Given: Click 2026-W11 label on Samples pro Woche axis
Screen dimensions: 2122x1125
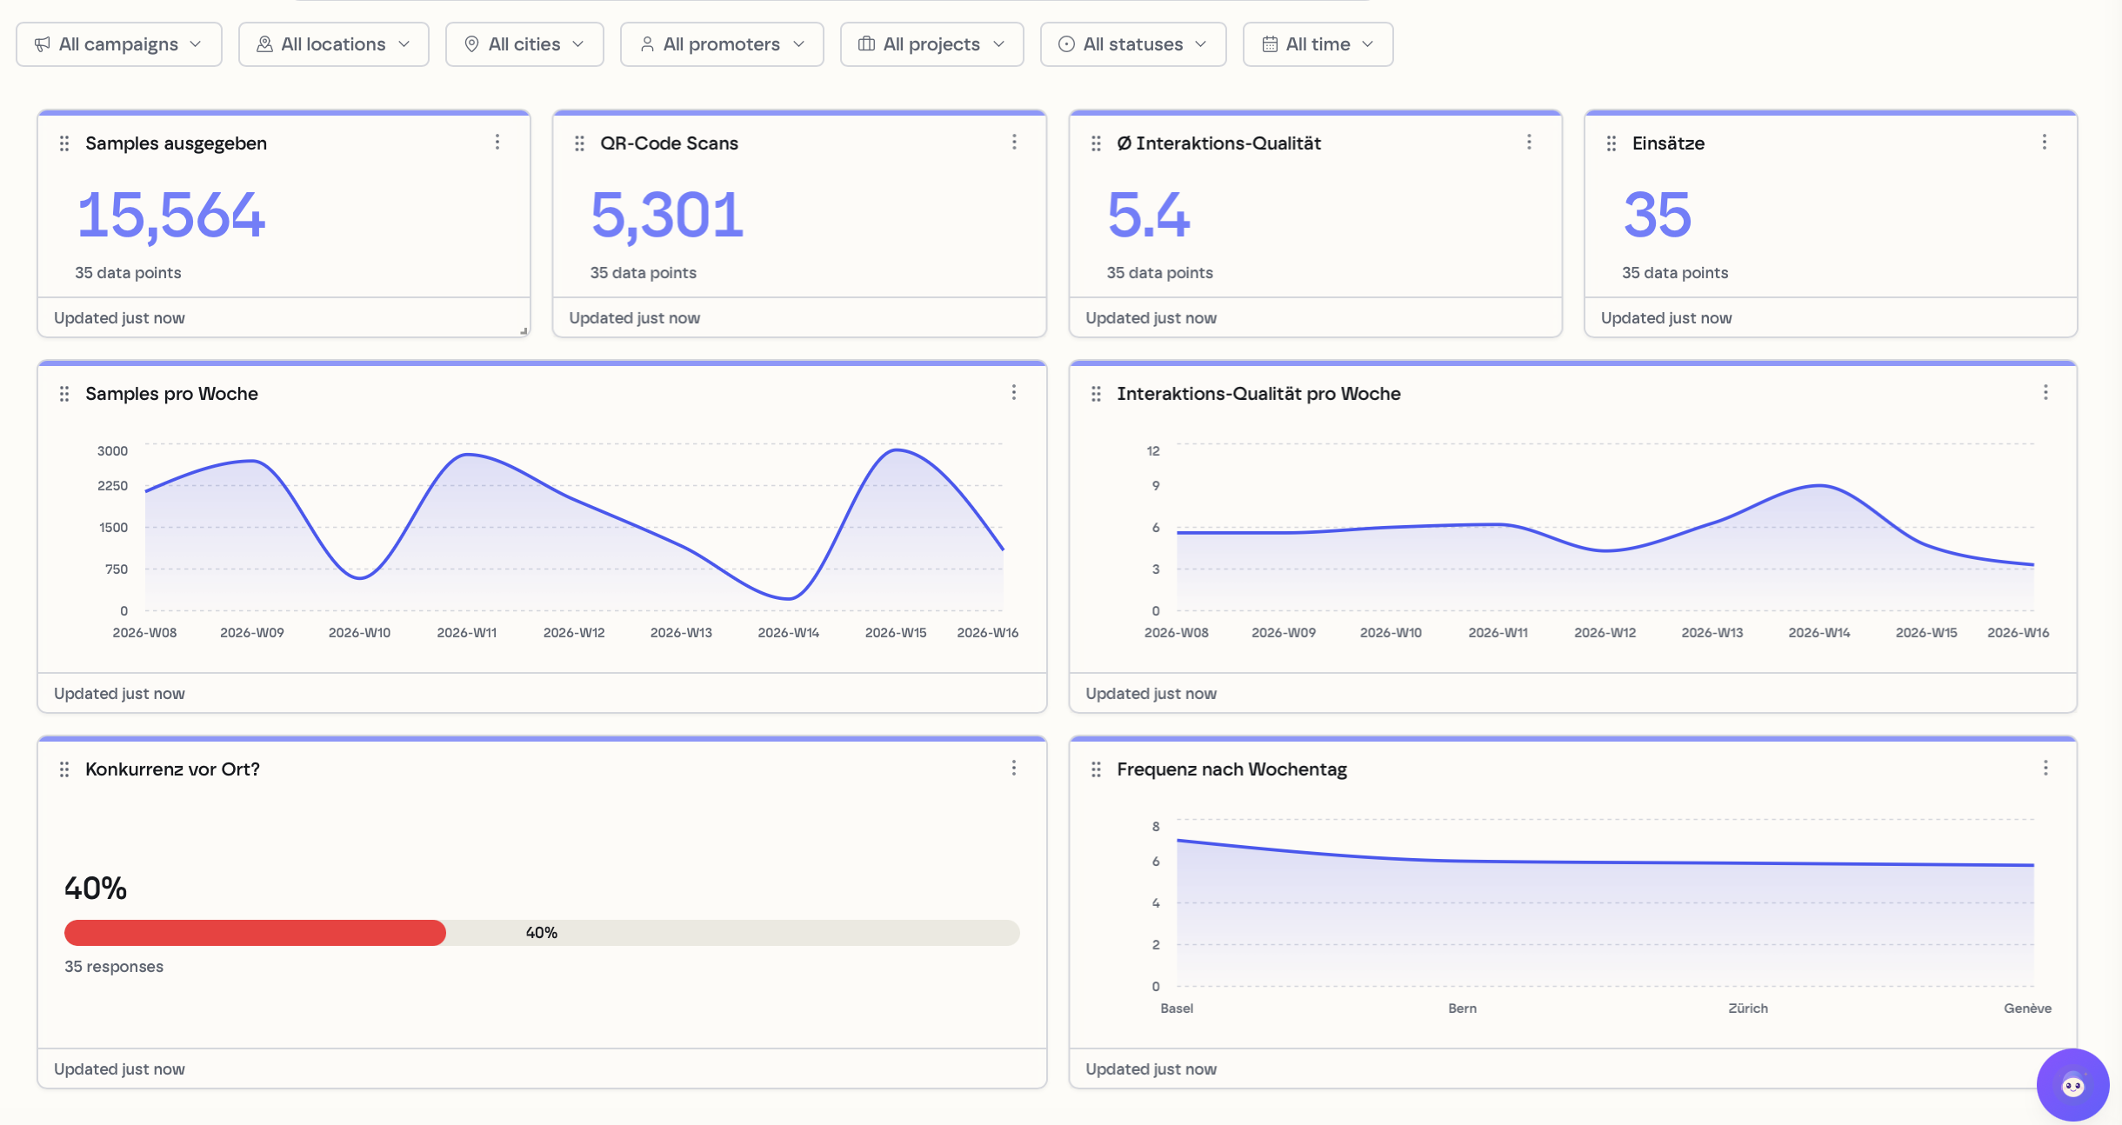Looking at the screenshot, I should click(467, 633).
